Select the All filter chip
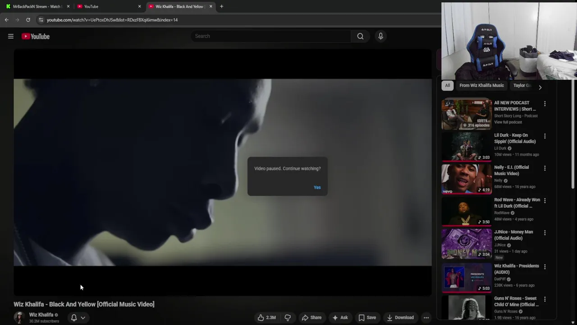 [x=447, y=85]
